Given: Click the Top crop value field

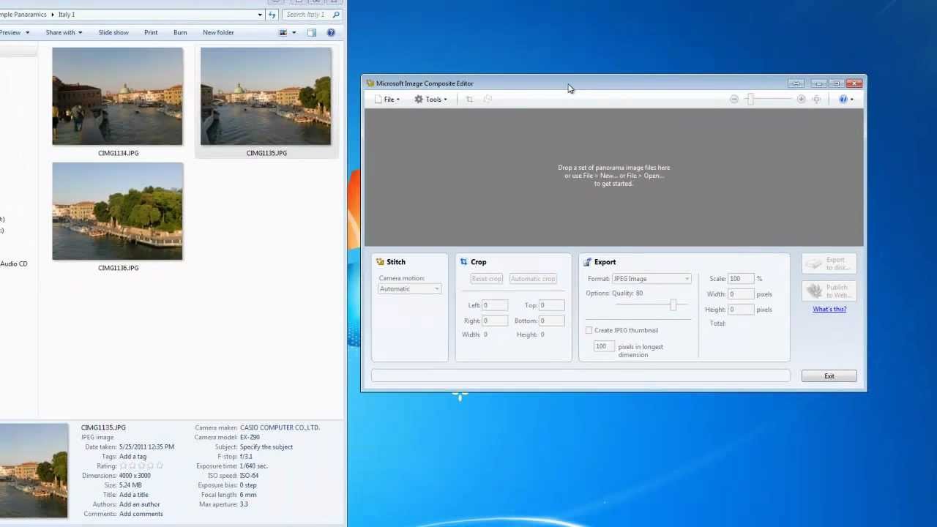Looking at the screenshot, I should click(551, 305).
